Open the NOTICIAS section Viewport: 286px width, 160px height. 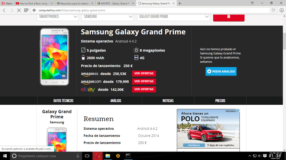coord(168,101)
